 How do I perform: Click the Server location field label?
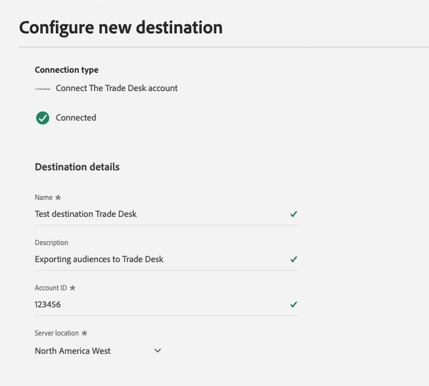click(x=56, y=334)
